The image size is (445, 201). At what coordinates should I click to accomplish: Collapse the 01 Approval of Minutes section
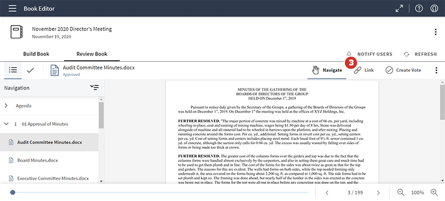coord(6,124)
